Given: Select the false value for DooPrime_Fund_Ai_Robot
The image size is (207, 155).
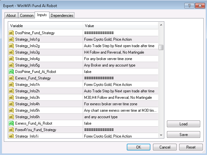Looking at the screenshot, I should pyautogui.click(x=88, y=72).
